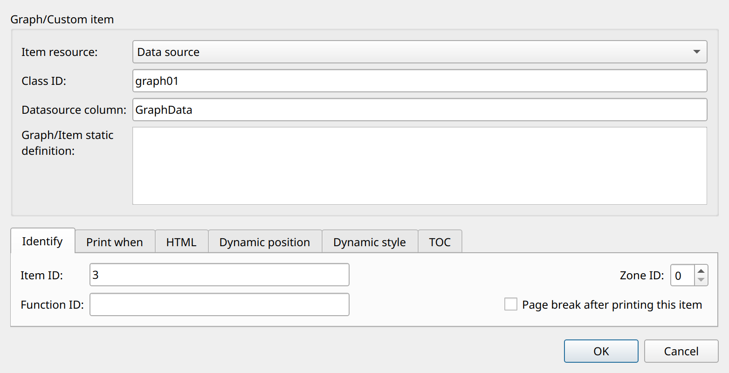This screenshot has height=373, width=729.
Task: Click the 'Class ID:' label
Action: 44,81
